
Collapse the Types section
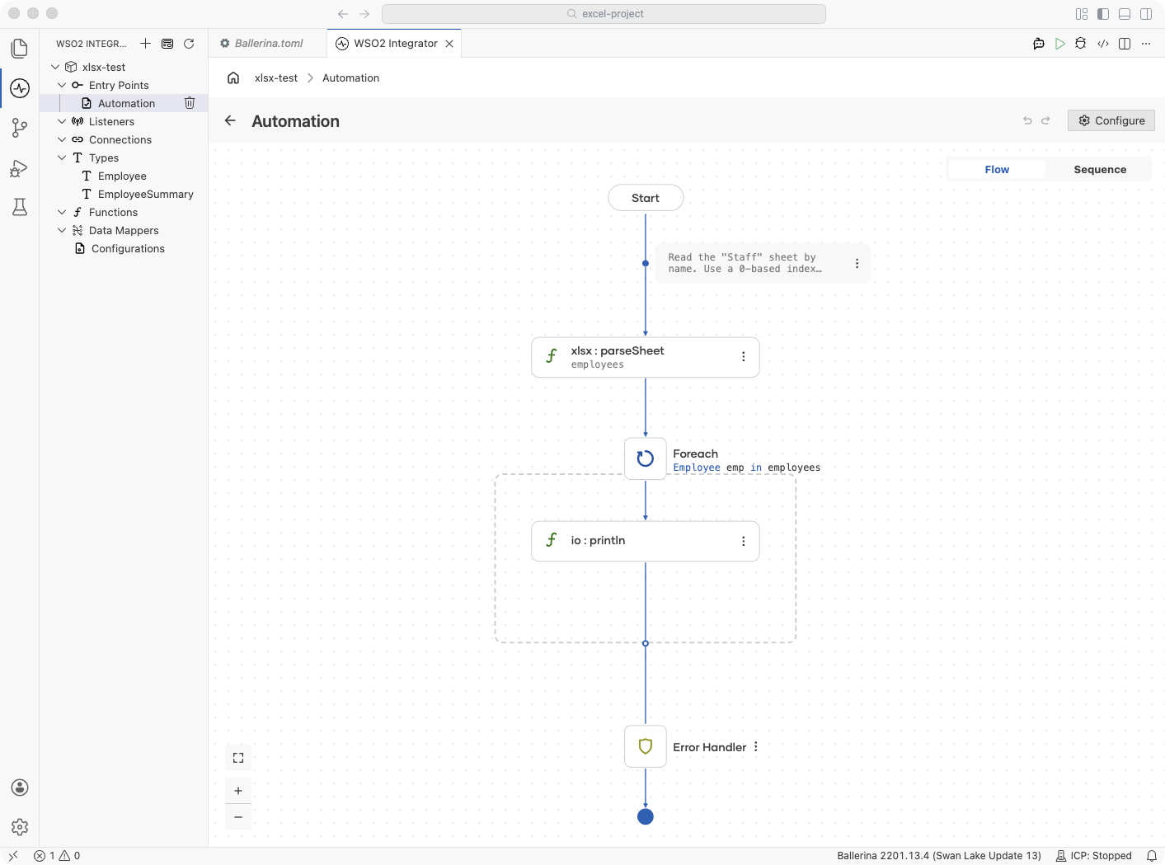(62, 157)
